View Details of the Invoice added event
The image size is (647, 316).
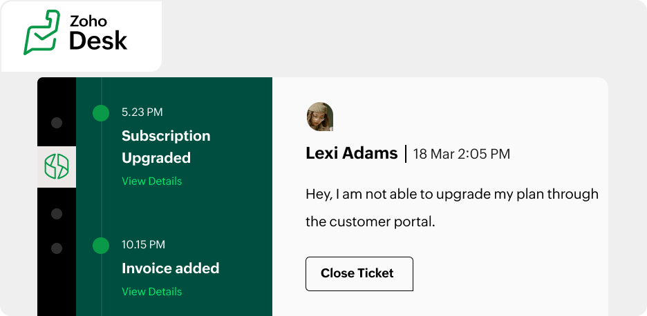coord(151,291)
